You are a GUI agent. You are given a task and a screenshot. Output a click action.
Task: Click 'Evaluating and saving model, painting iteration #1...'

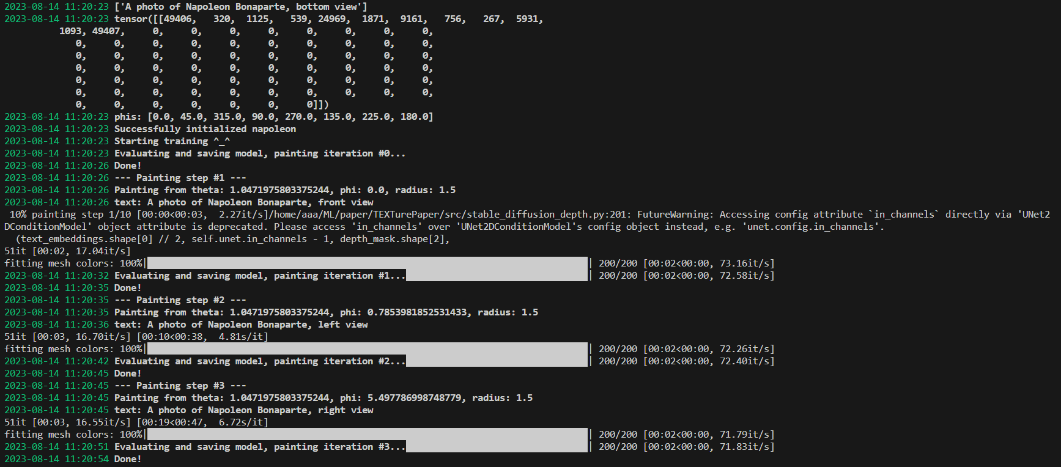tap(260, 276)
